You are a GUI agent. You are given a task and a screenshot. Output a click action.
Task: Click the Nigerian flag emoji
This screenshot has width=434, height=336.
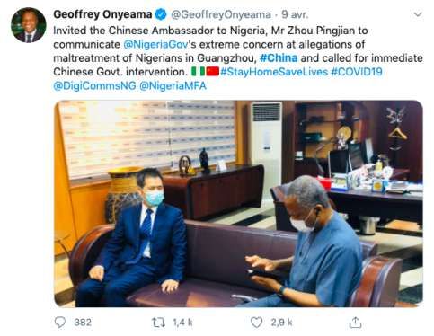coord(199,72)
